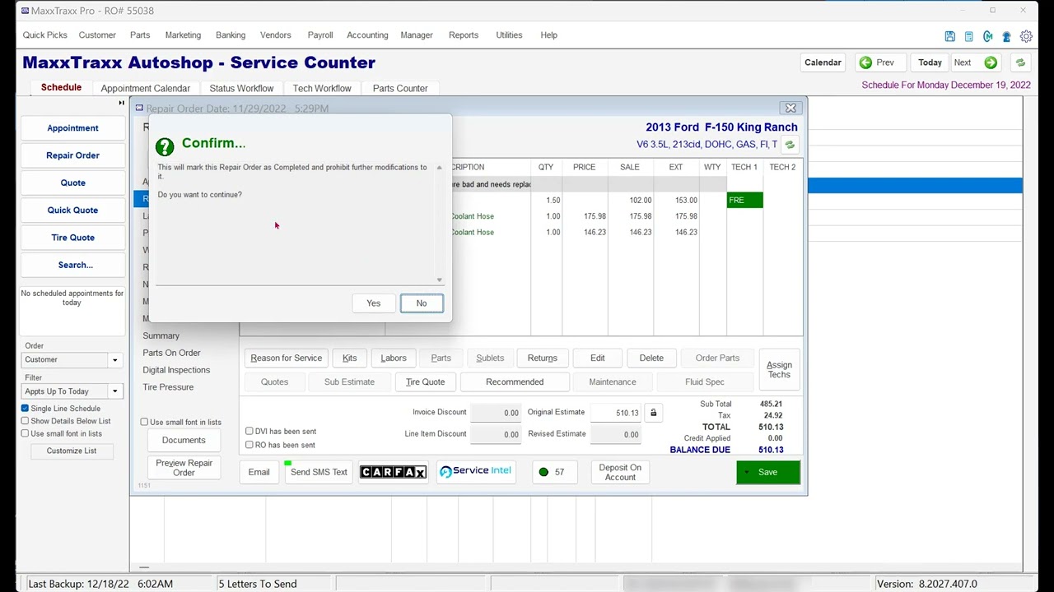Image resolution: width=1054 pixels, height=592 pixels.
Task: Open the Quick Picks menu
Action: (x=45, y=35)
